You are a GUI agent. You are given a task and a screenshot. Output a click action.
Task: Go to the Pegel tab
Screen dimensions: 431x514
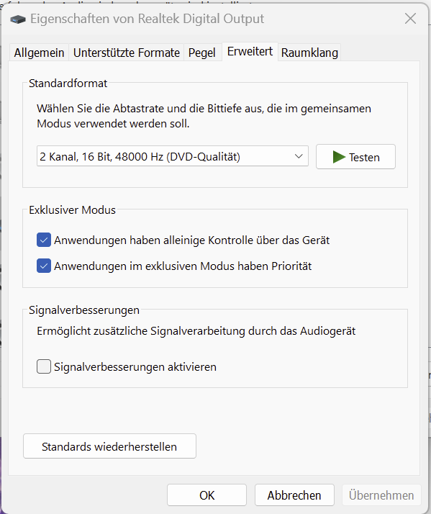(x=202, y=53)
